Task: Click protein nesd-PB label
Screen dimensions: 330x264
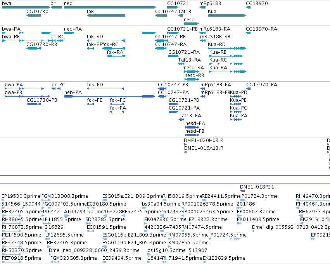Action: (x=195, y=132)
